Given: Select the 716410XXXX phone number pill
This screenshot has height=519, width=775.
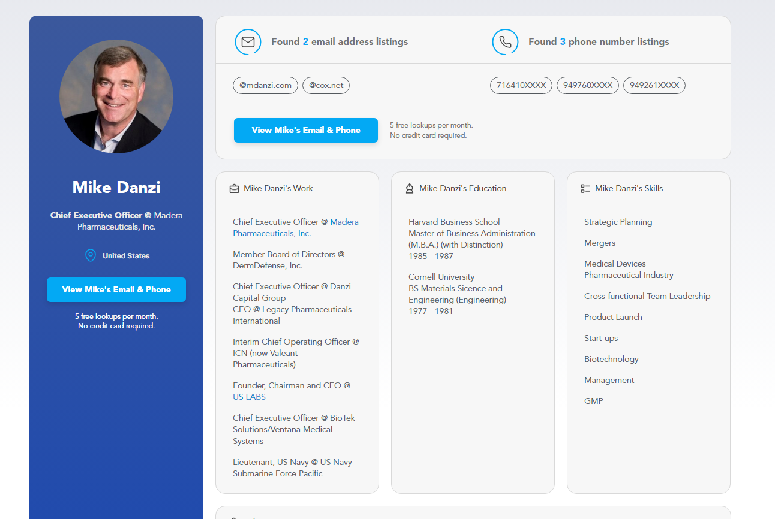Looking at the screenshot, I should (521, 85).
